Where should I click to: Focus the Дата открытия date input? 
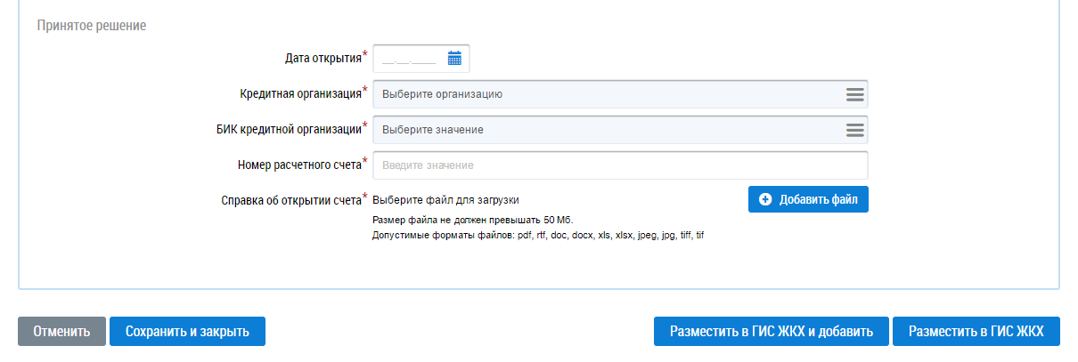pos(409,59)
